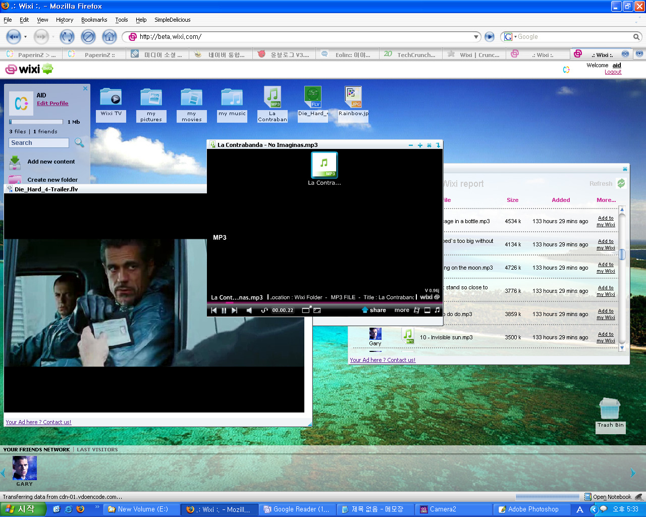This screenshot has height=517, width=646.
Task: Click the Windows Start button
Action: pyautogui.click(x=23, y=509)
